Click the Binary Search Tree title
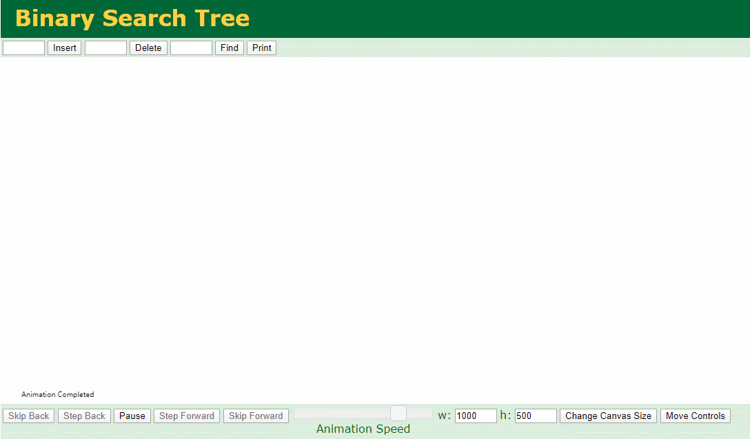The image size is (750, 439). pos(132,19)
